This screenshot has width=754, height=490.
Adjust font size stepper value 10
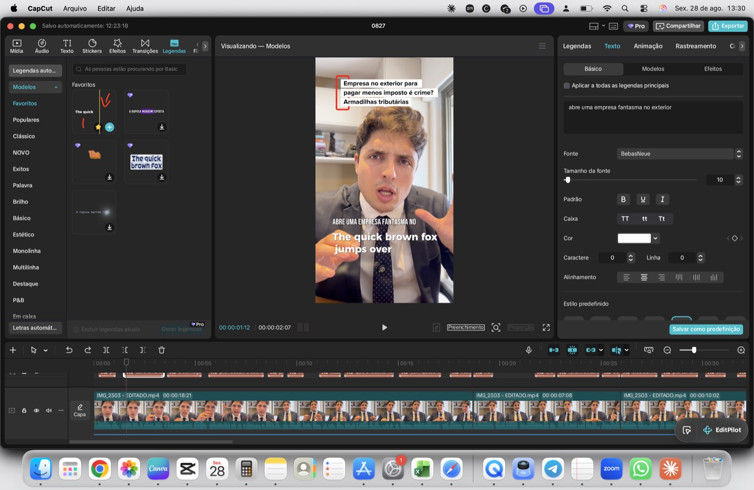click(738, 180)
